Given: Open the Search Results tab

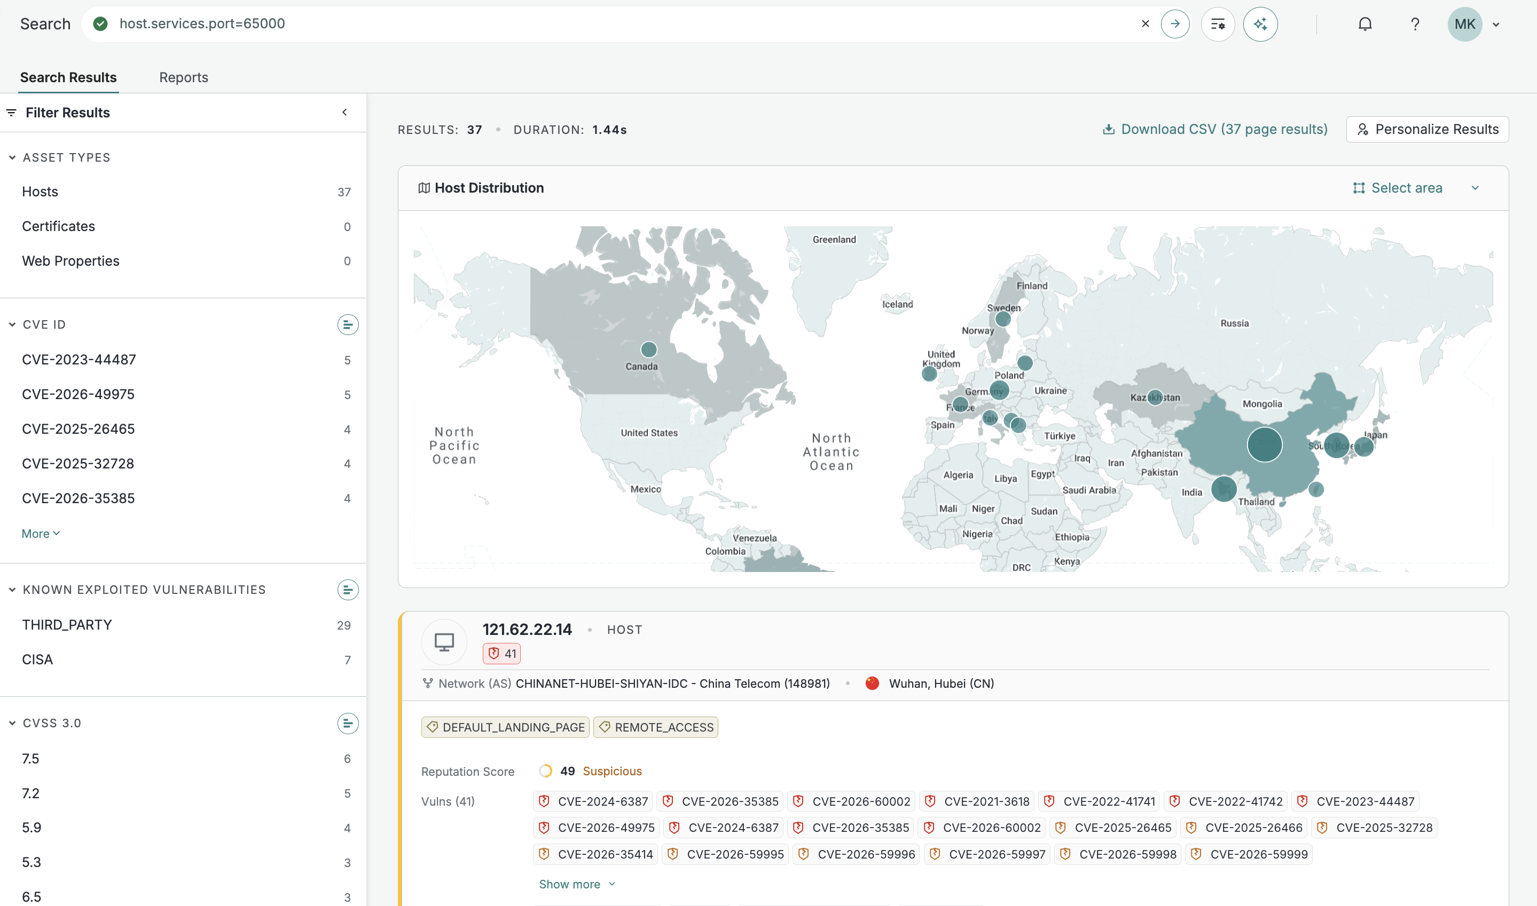Looking at the screenshot, I should 68,77.
